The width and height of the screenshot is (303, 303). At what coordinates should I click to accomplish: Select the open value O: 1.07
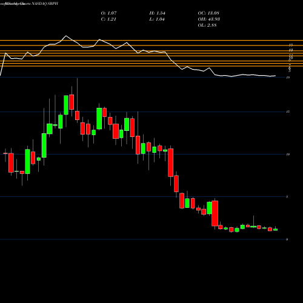tap(108, 13)
